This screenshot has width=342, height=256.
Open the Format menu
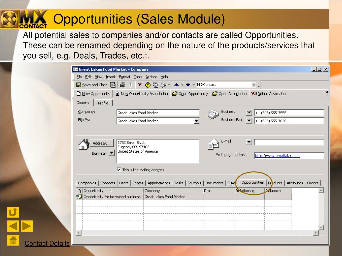[x=124, y=77]
